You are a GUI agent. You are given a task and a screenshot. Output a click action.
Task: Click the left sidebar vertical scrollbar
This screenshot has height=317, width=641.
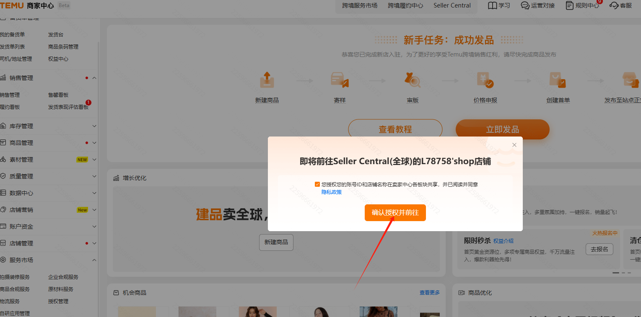pos(99,179)
